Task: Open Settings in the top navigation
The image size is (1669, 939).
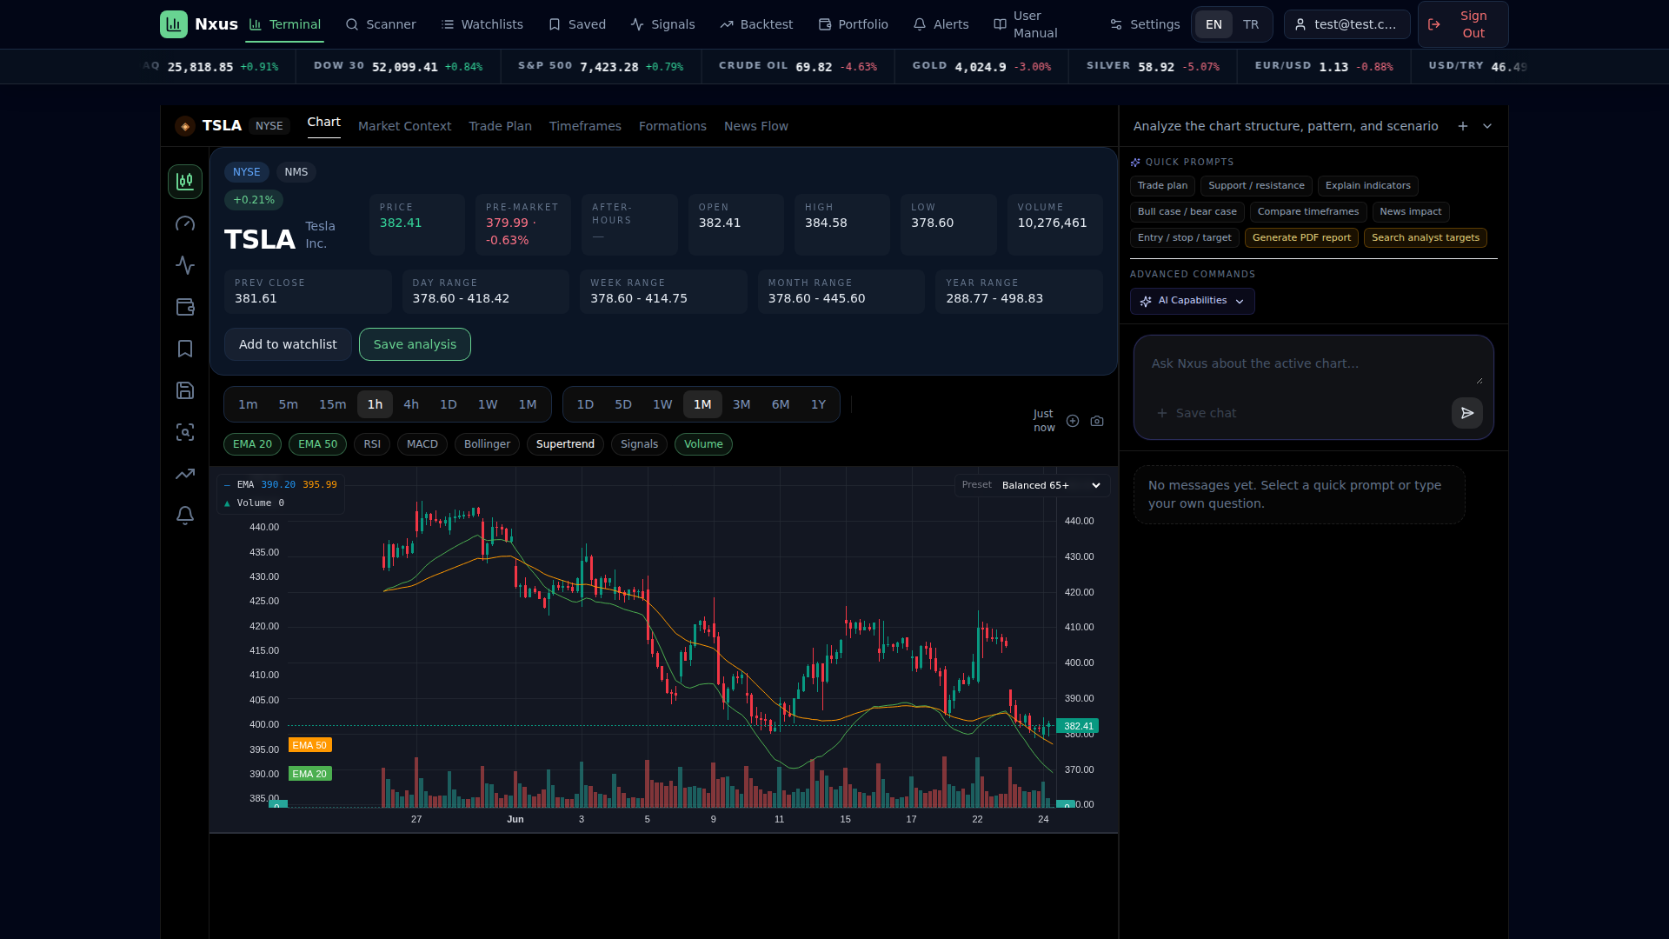Action: click(x=1145, y=24)
